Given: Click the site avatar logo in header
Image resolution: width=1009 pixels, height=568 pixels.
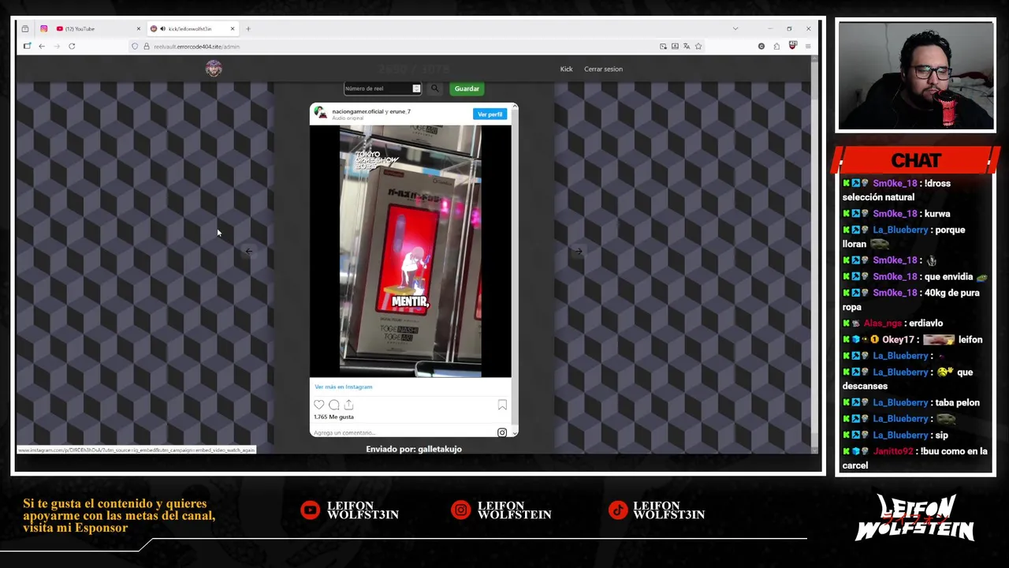Looking at the screenshot, I should click(x=214, y=69).
